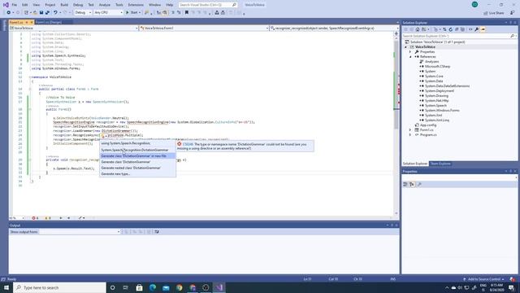Open the Show output from dropdown
This screenshot has height=293, width=520.
coord(80,232)
